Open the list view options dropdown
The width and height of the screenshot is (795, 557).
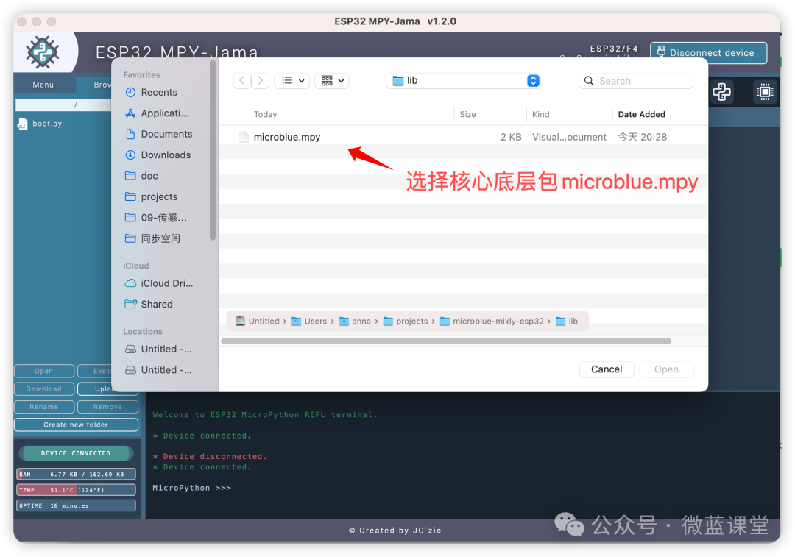coord(292,81)
